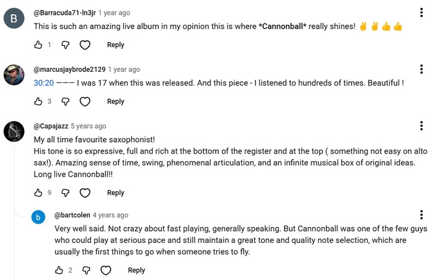
Task: Like the reply from @bartcolen
Action: [59, 270]
